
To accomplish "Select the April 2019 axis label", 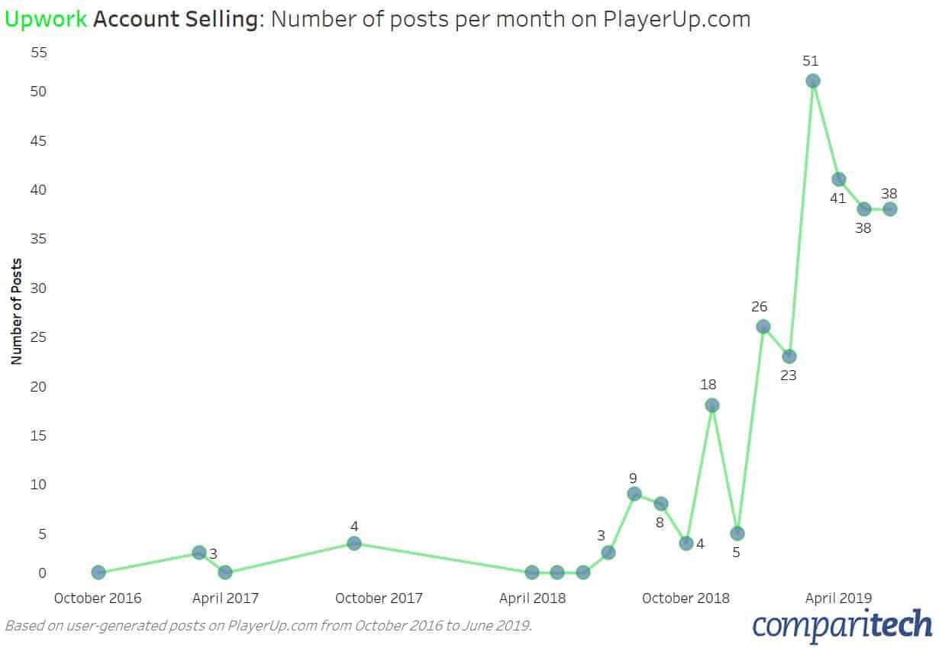I will point(841,598).
